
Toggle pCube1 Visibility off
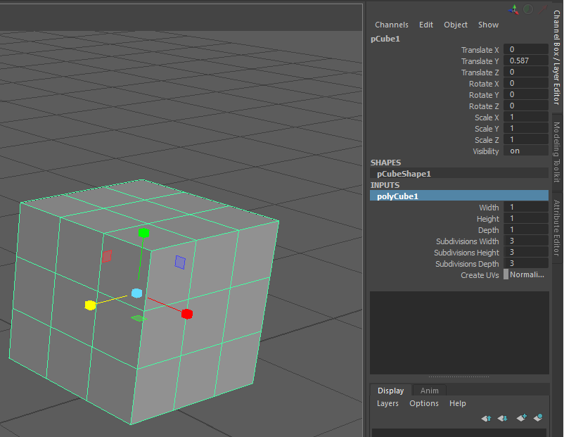click(x=525, y=151)
